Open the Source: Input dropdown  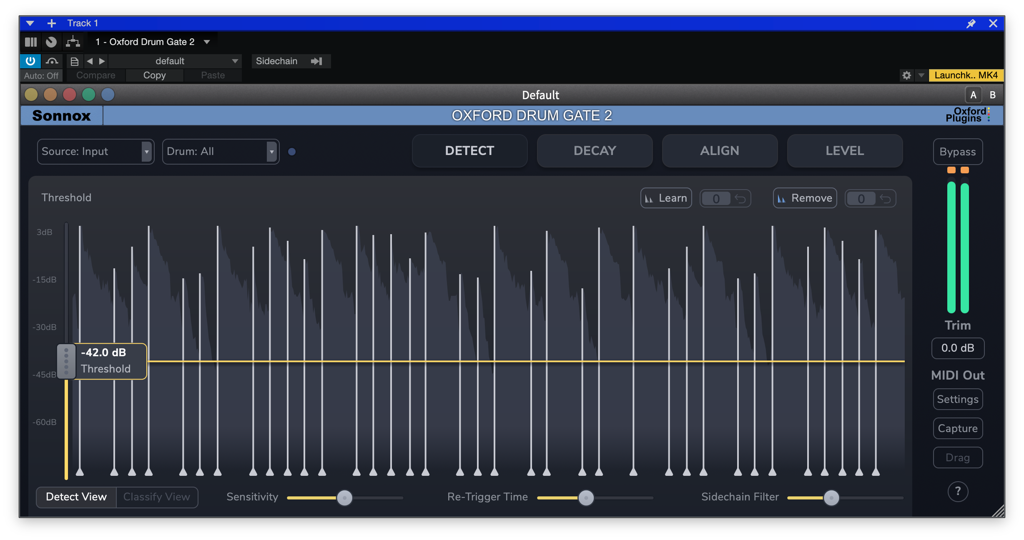tap(96, 152)
